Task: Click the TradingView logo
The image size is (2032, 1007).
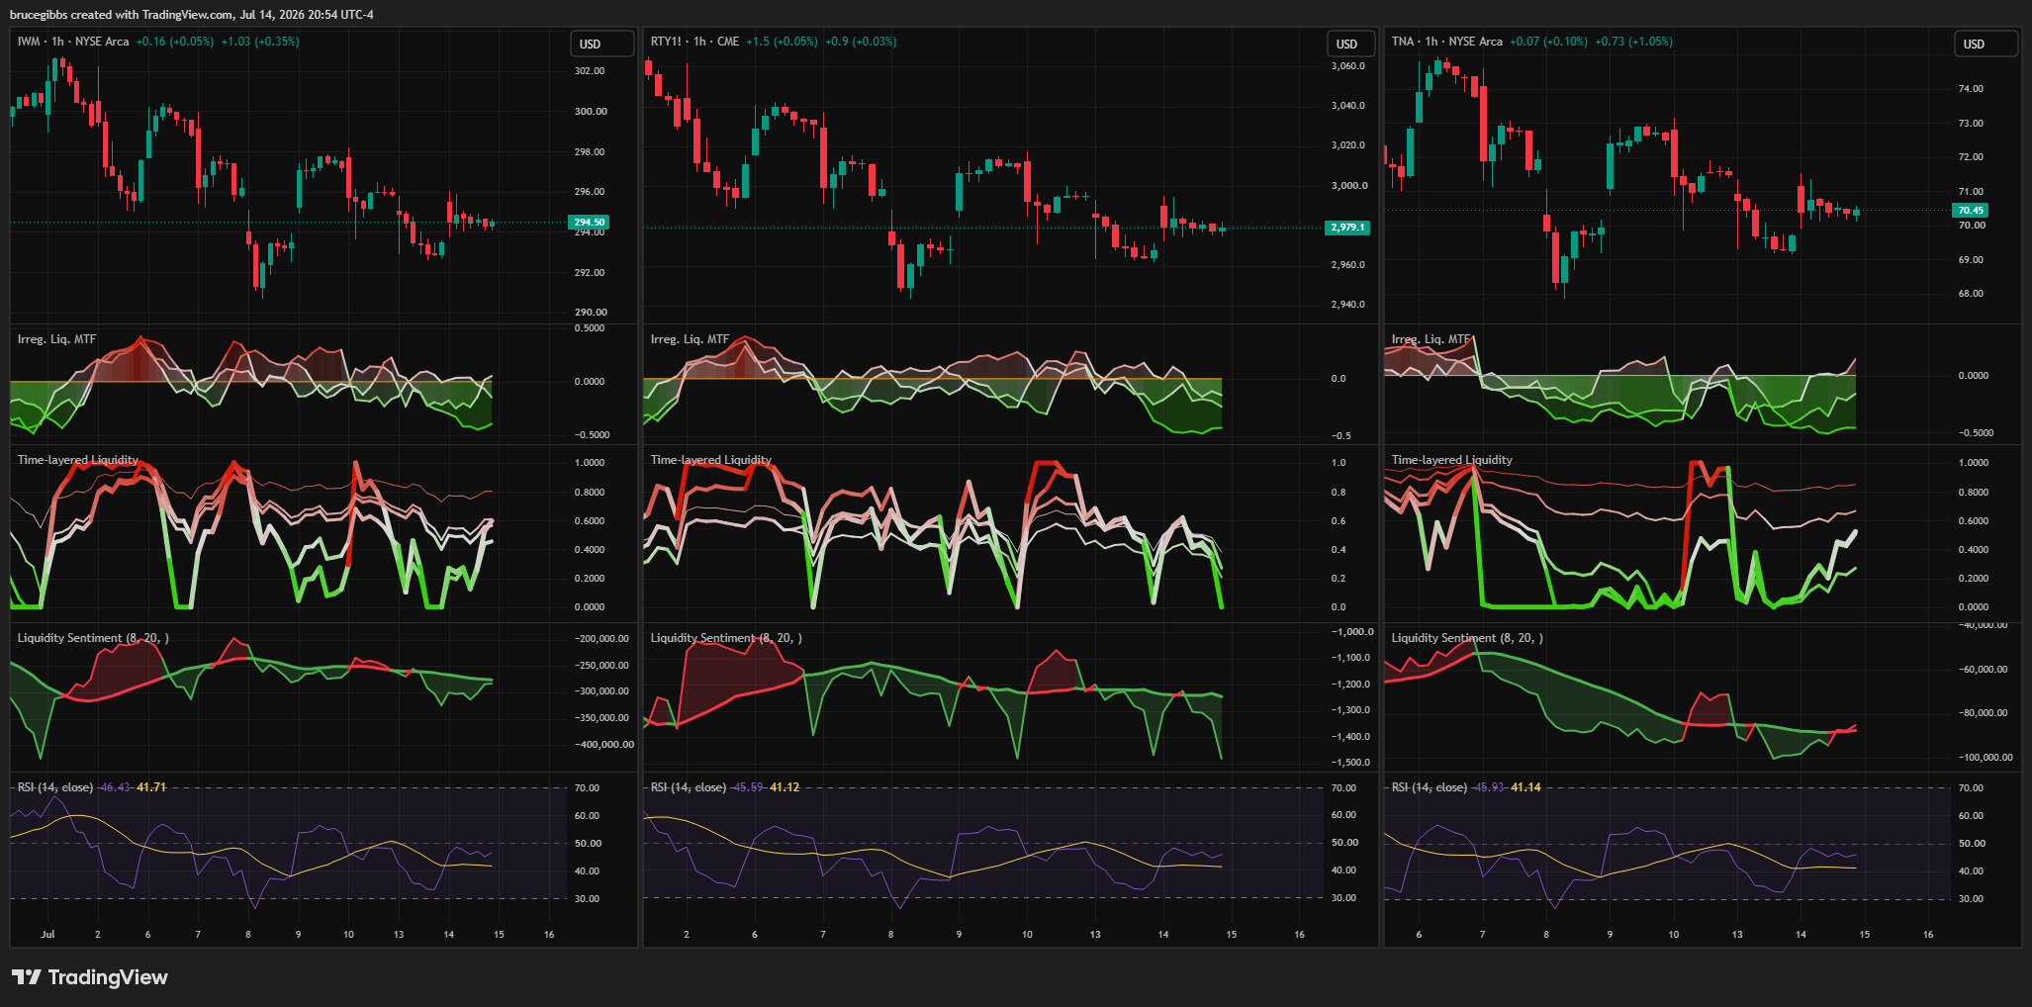Action: 89,977
